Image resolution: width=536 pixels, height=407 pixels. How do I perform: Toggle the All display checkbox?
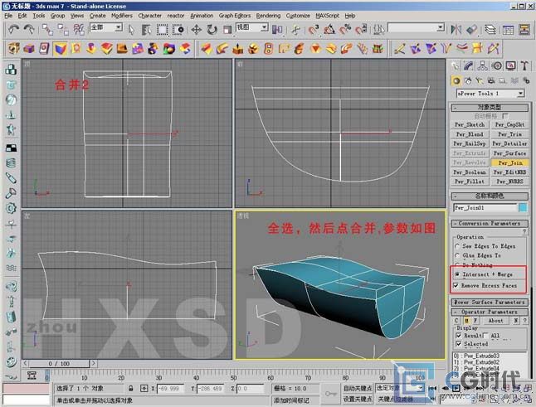(x=485, y=336)
